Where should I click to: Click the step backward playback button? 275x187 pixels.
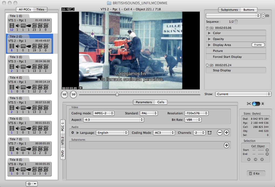click(x=64, y=94)
